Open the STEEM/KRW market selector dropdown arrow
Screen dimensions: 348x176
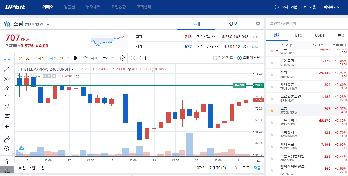click(x=48, y=24)
